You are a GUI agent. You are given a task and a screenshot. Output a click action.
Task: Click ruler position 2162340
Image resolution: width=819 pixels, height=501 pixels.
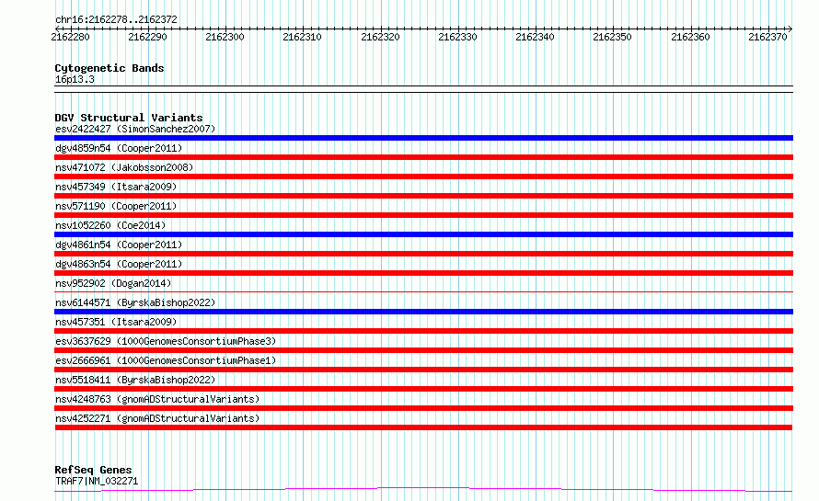pyautogui.click(x=535, y=37)
